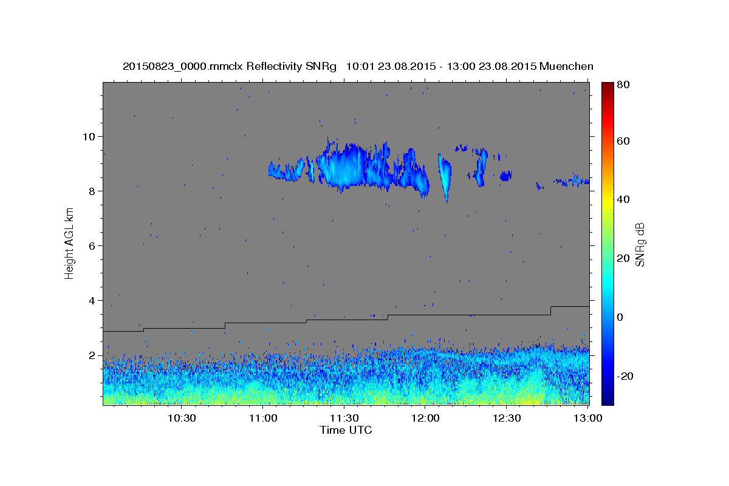The width and height of the screenshot is (729, 486).
Task: Click the 13:00 time tick label
Action: coord(587,418)
